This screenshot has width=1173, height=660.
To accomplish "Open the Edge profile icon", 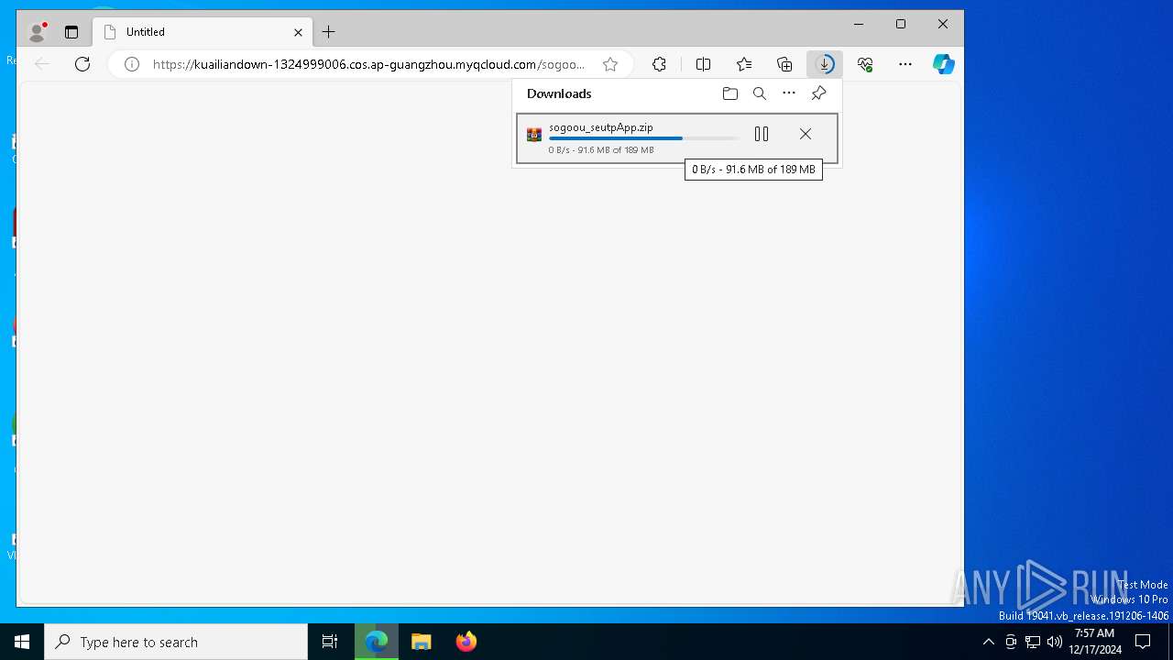I will pos(37,32).
